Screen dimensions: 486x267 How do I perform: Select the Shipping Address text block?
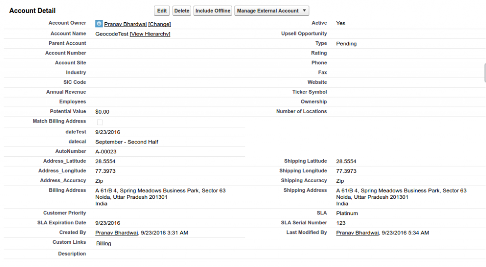click(x=401, y=197)
